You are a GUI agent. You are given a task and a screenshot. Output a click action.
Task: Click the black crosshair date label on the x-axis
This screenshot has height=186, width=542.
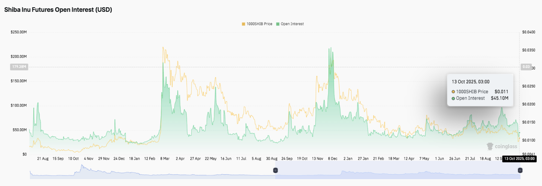(x=519, y=159)
